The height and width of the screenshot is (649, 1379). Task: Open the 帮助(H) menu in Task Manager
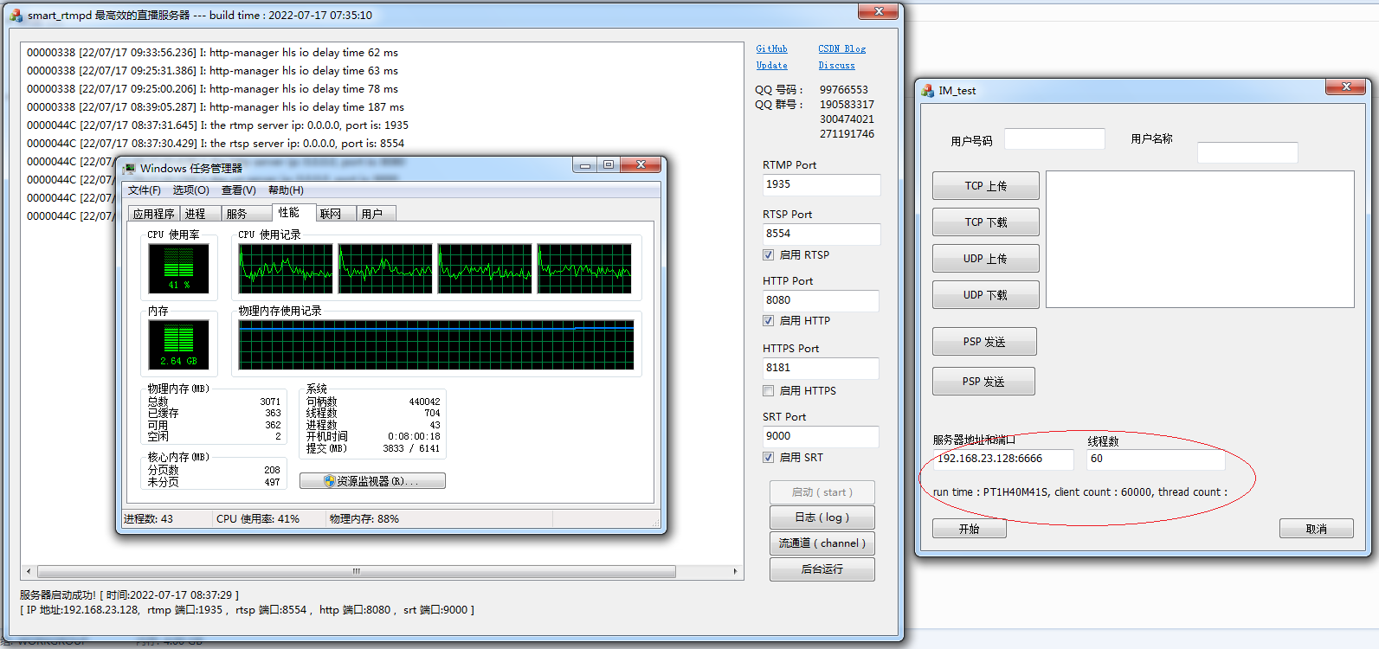tap(286, 190)
